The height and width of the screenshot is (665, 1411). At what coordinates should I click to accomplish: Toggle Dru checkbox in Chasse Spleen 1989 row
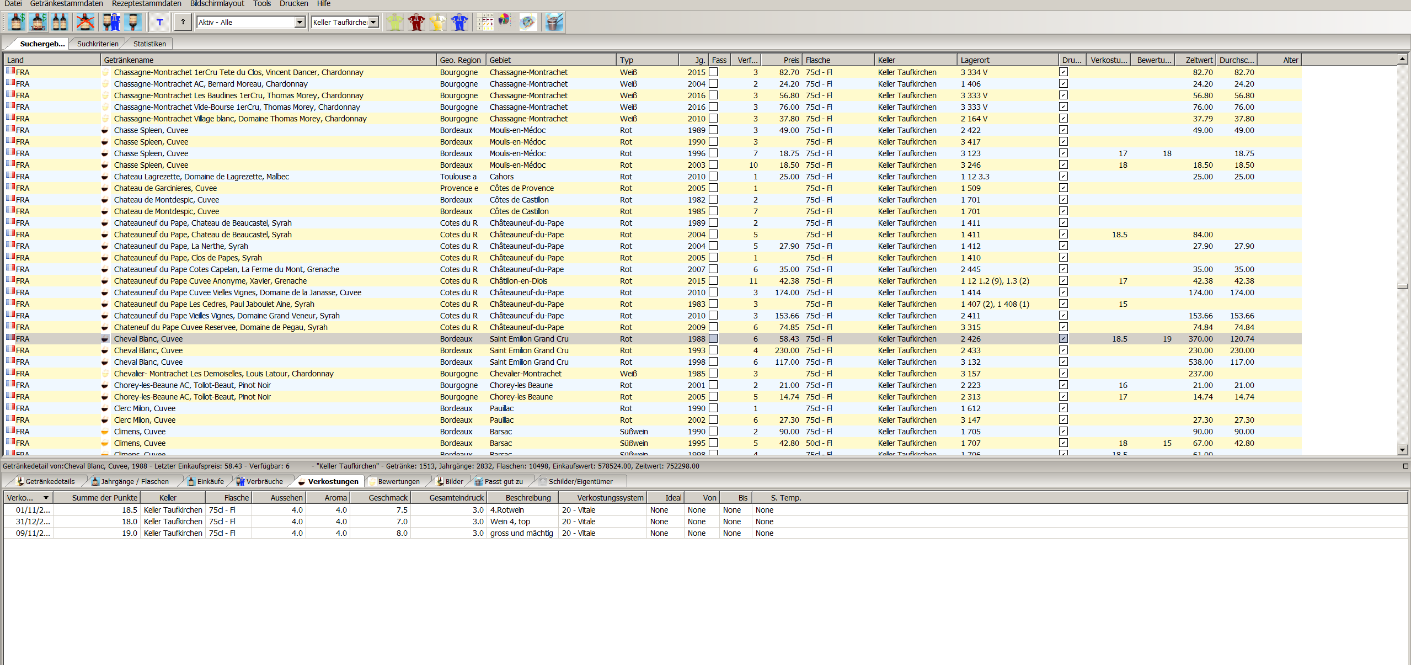(x=1063, y=130)
